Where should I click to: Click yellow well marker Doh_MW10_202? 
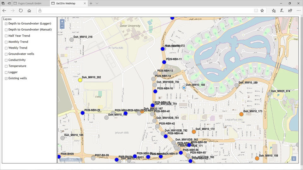click(80, 80)
